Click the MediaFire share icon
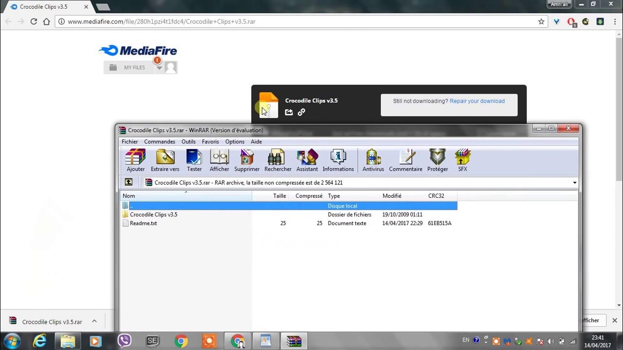Screen dimensions: 623x350 pyautogui.click(x=289, y=112)
